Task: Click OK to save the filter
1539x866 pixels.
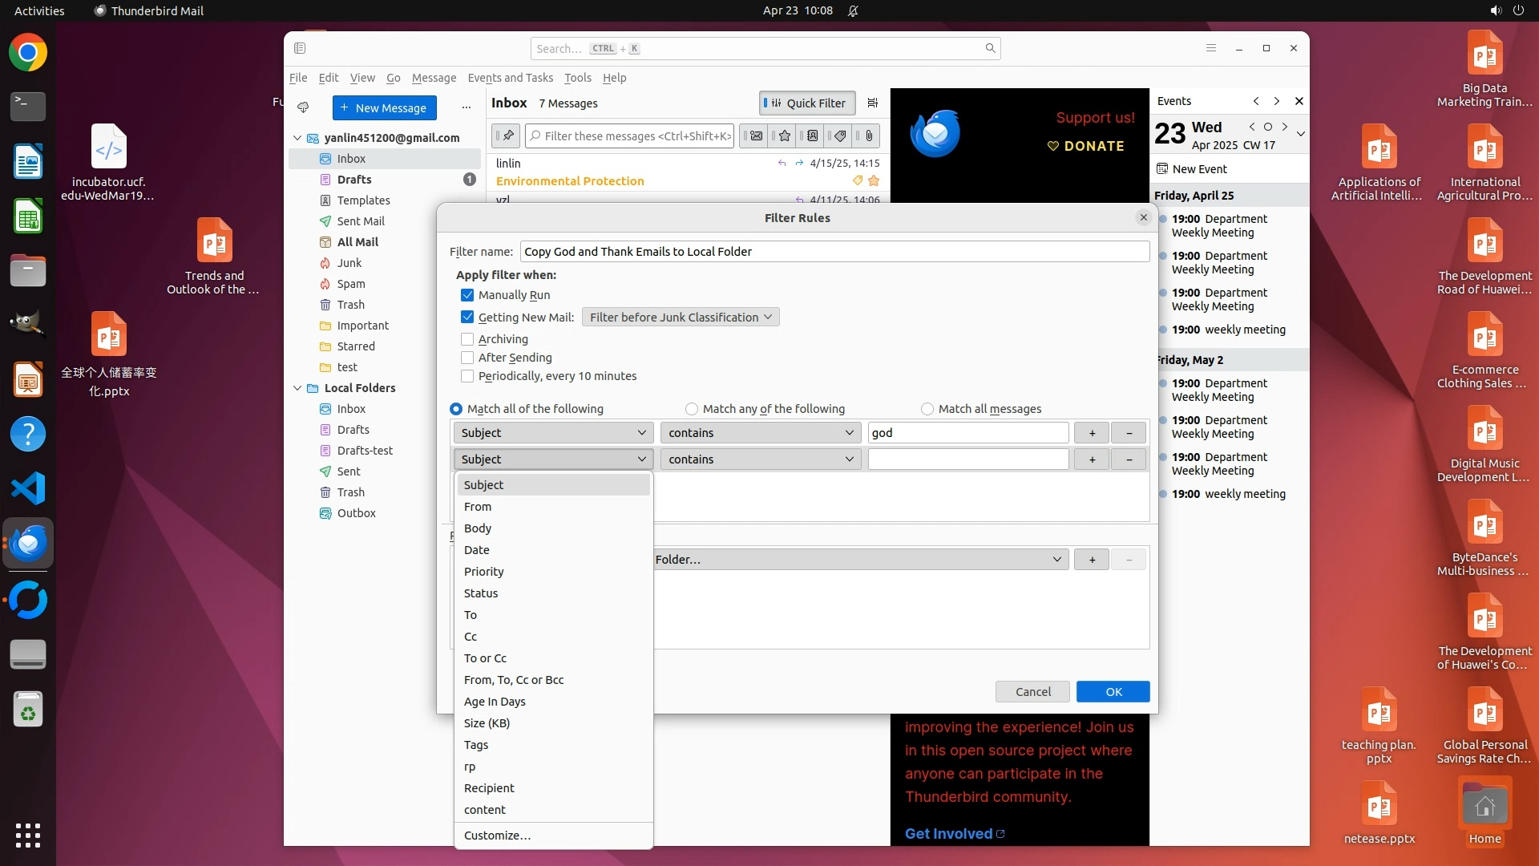Action: [1113, 692]
